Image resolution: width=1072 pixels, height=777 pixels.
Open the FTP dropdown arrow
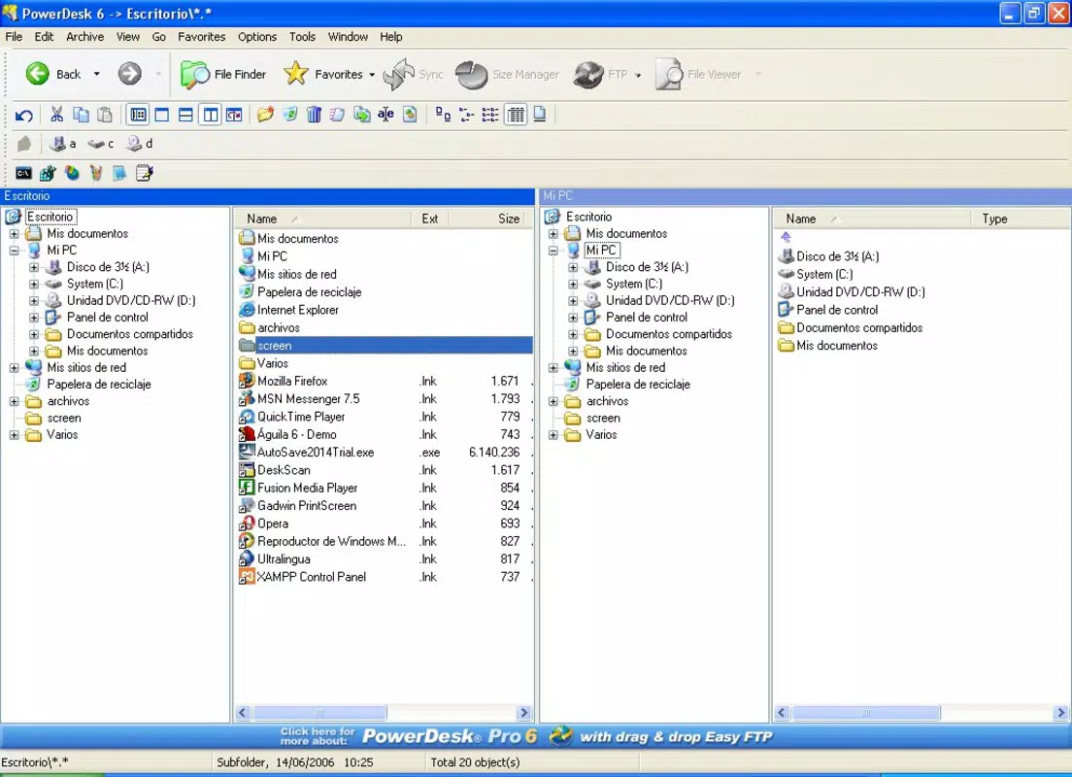638,75
